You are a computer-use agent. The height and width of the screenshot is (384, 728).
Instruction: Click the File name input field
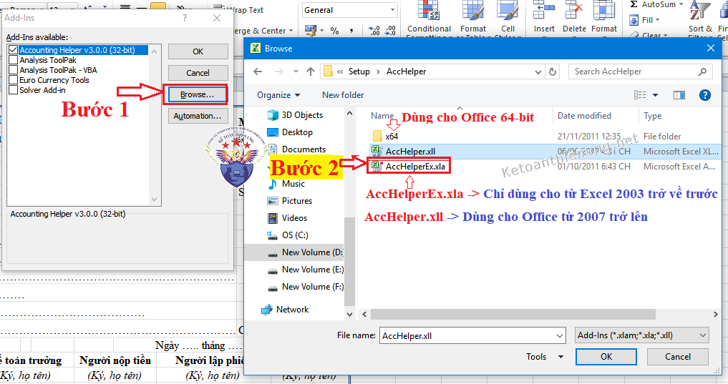click(467, 335)
